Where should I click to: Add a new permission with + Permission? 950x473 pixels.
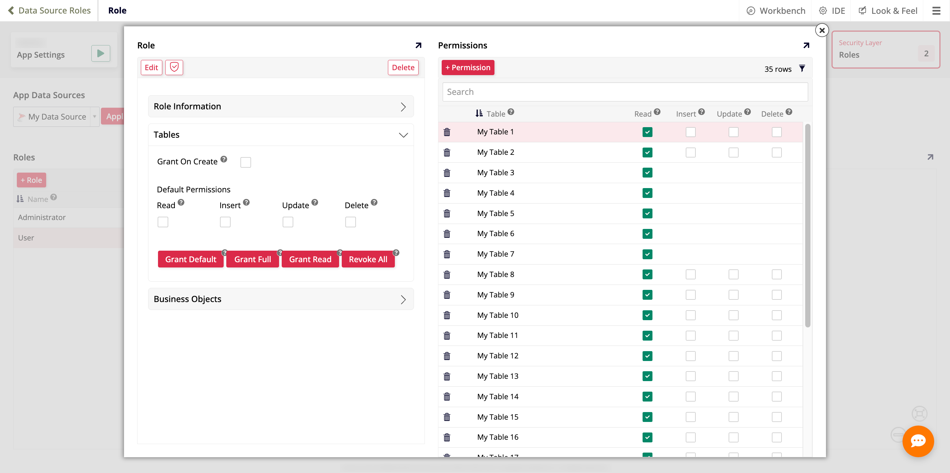[468, 68]
